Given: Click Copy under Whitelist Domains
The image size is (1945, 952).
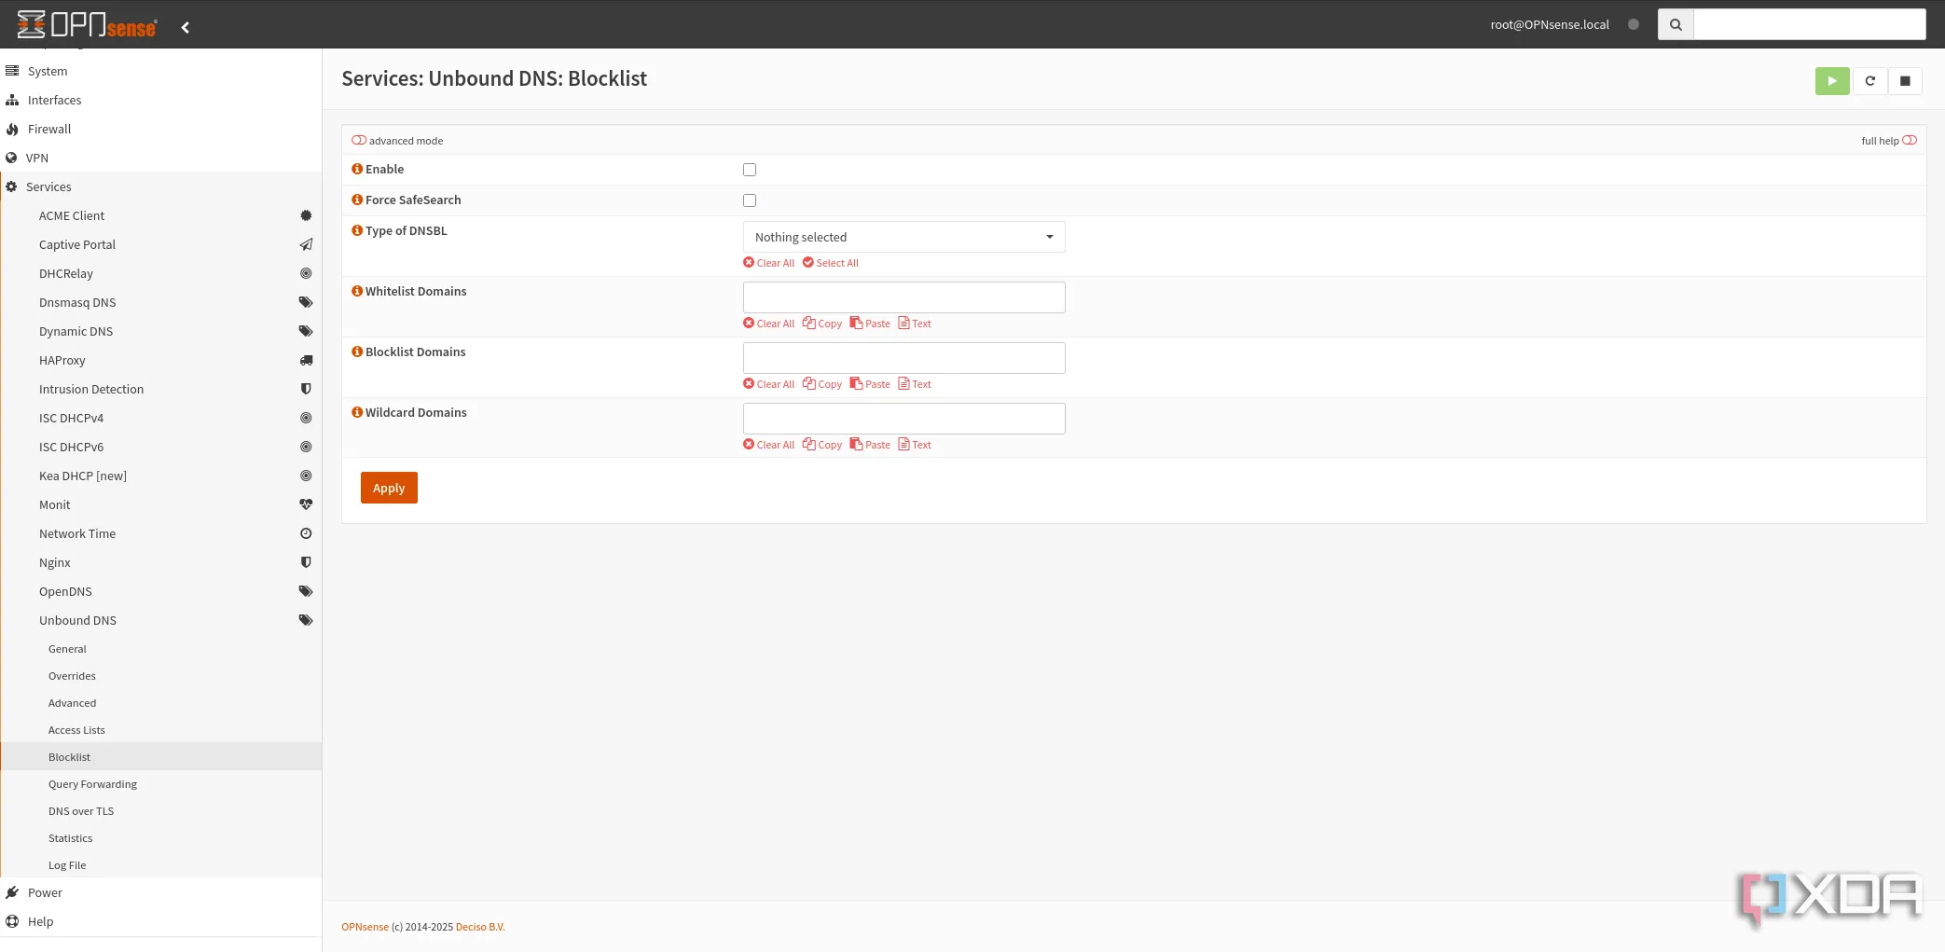Looking at the screenshot, I should pos(822,324).
